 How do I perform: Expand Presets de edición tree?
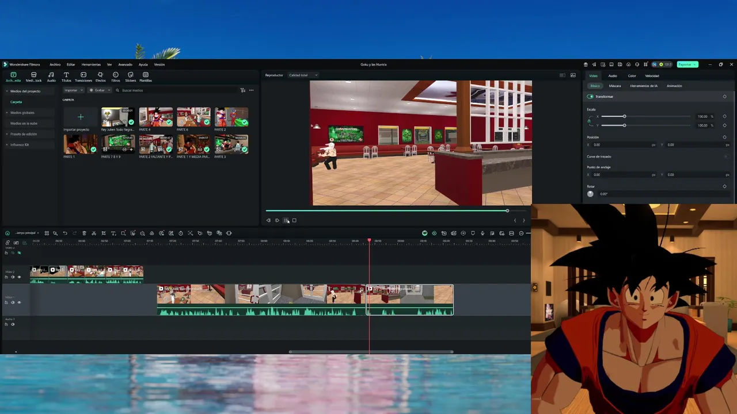7,134
